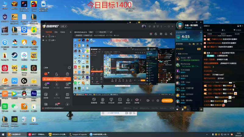The height and width of the screenshot is (137, 244).
Task: Open the streamer avatar in companion title bar
Action: (x=144, y=26)
